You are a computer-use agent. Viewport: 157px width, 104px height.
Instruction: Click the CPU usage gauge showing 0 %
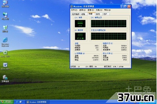80,24
